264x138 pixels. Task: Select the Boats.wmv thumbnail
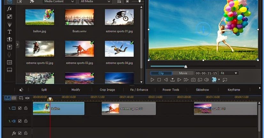coord(79,17)
